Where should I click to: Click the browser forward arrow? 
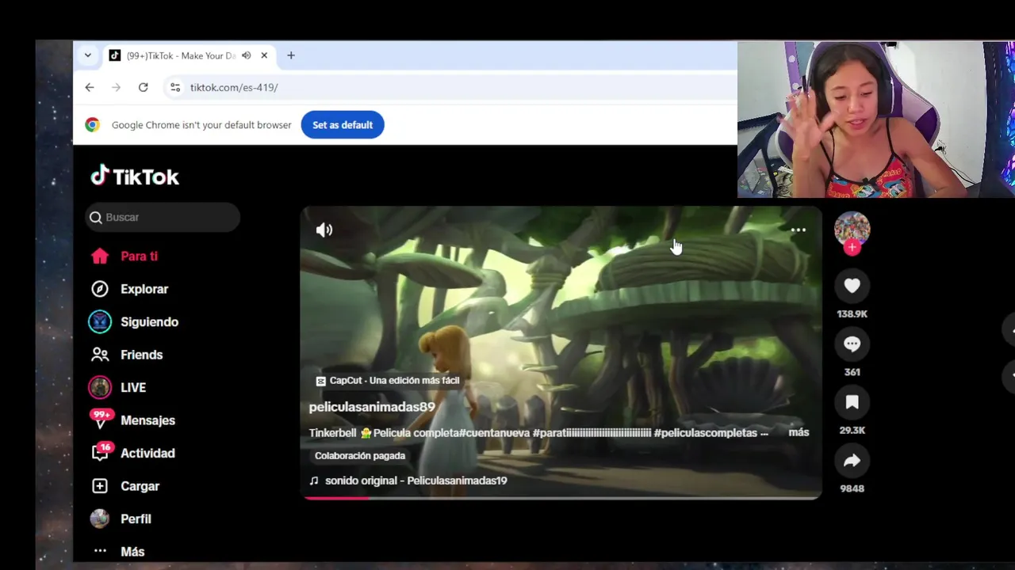pyautogui.click(x=116, y=87)
